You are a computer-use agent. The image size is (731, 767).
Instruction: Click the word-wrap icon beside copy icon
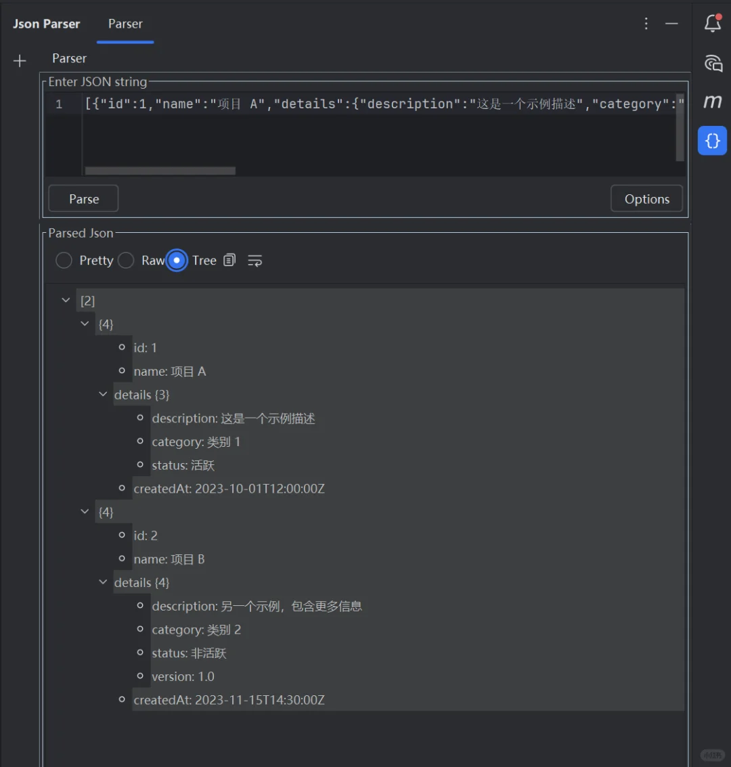pyautogui.click(x=254, y=260)
